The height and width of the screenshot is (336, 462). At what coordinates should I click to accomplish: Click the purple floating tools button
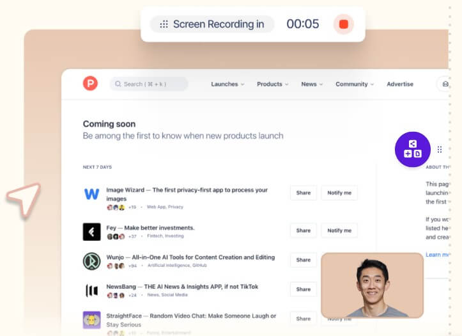413,149
